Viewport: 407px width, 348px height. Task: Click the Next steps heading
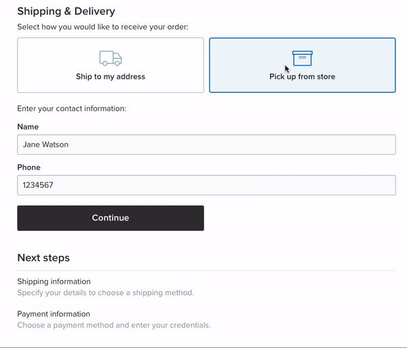(43, 258)
